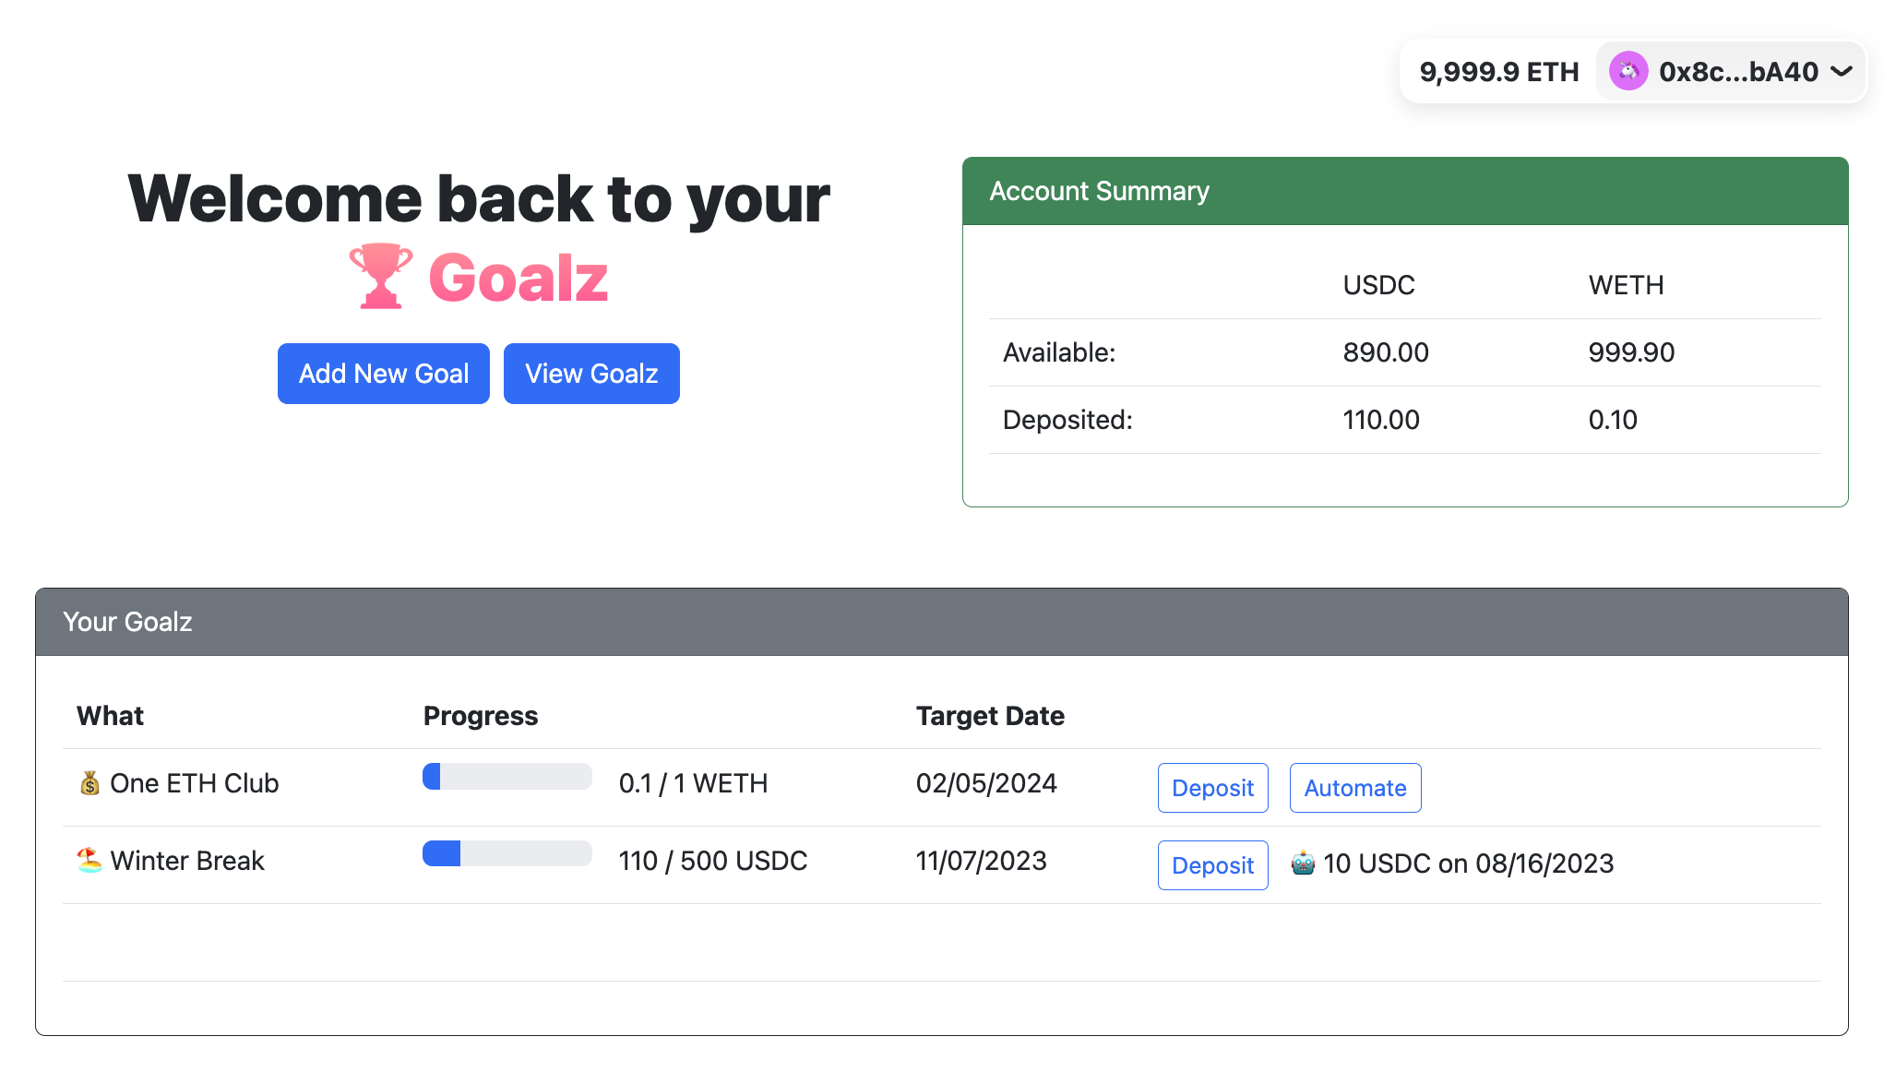The width and height of the screenshot is (1884, 1072).
Task: Click the beach island icon for Winter Break
Action: click(89, 860)
